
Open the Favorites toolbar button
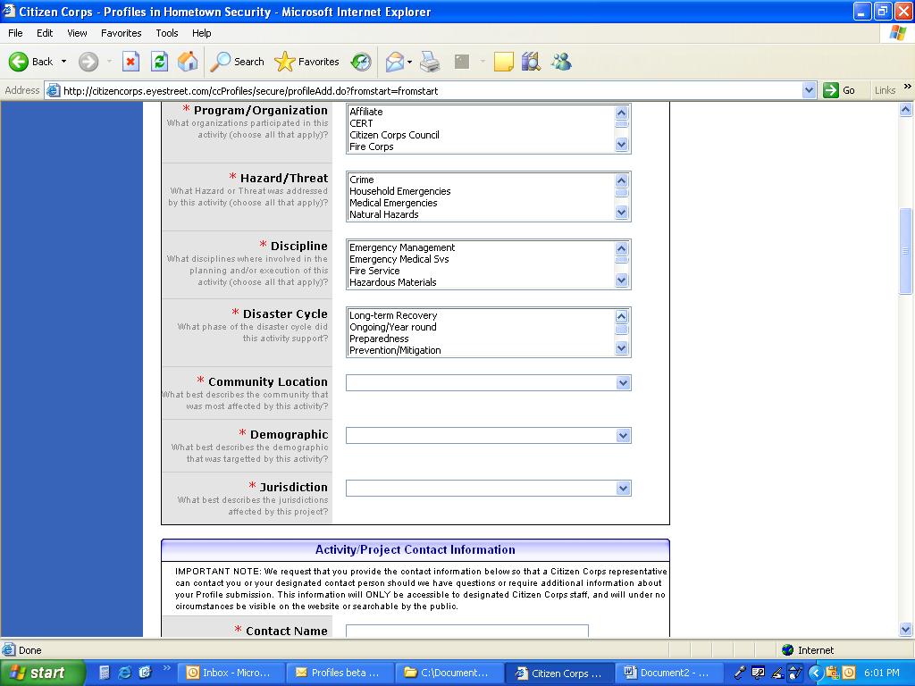[307, 62]
